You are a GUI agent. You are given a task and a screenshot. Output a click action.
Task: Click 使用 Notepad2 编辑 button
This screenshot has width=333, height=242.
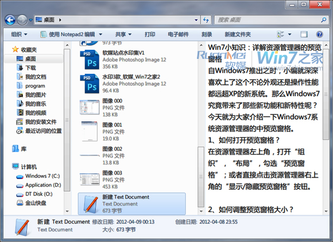coord(68,34)
